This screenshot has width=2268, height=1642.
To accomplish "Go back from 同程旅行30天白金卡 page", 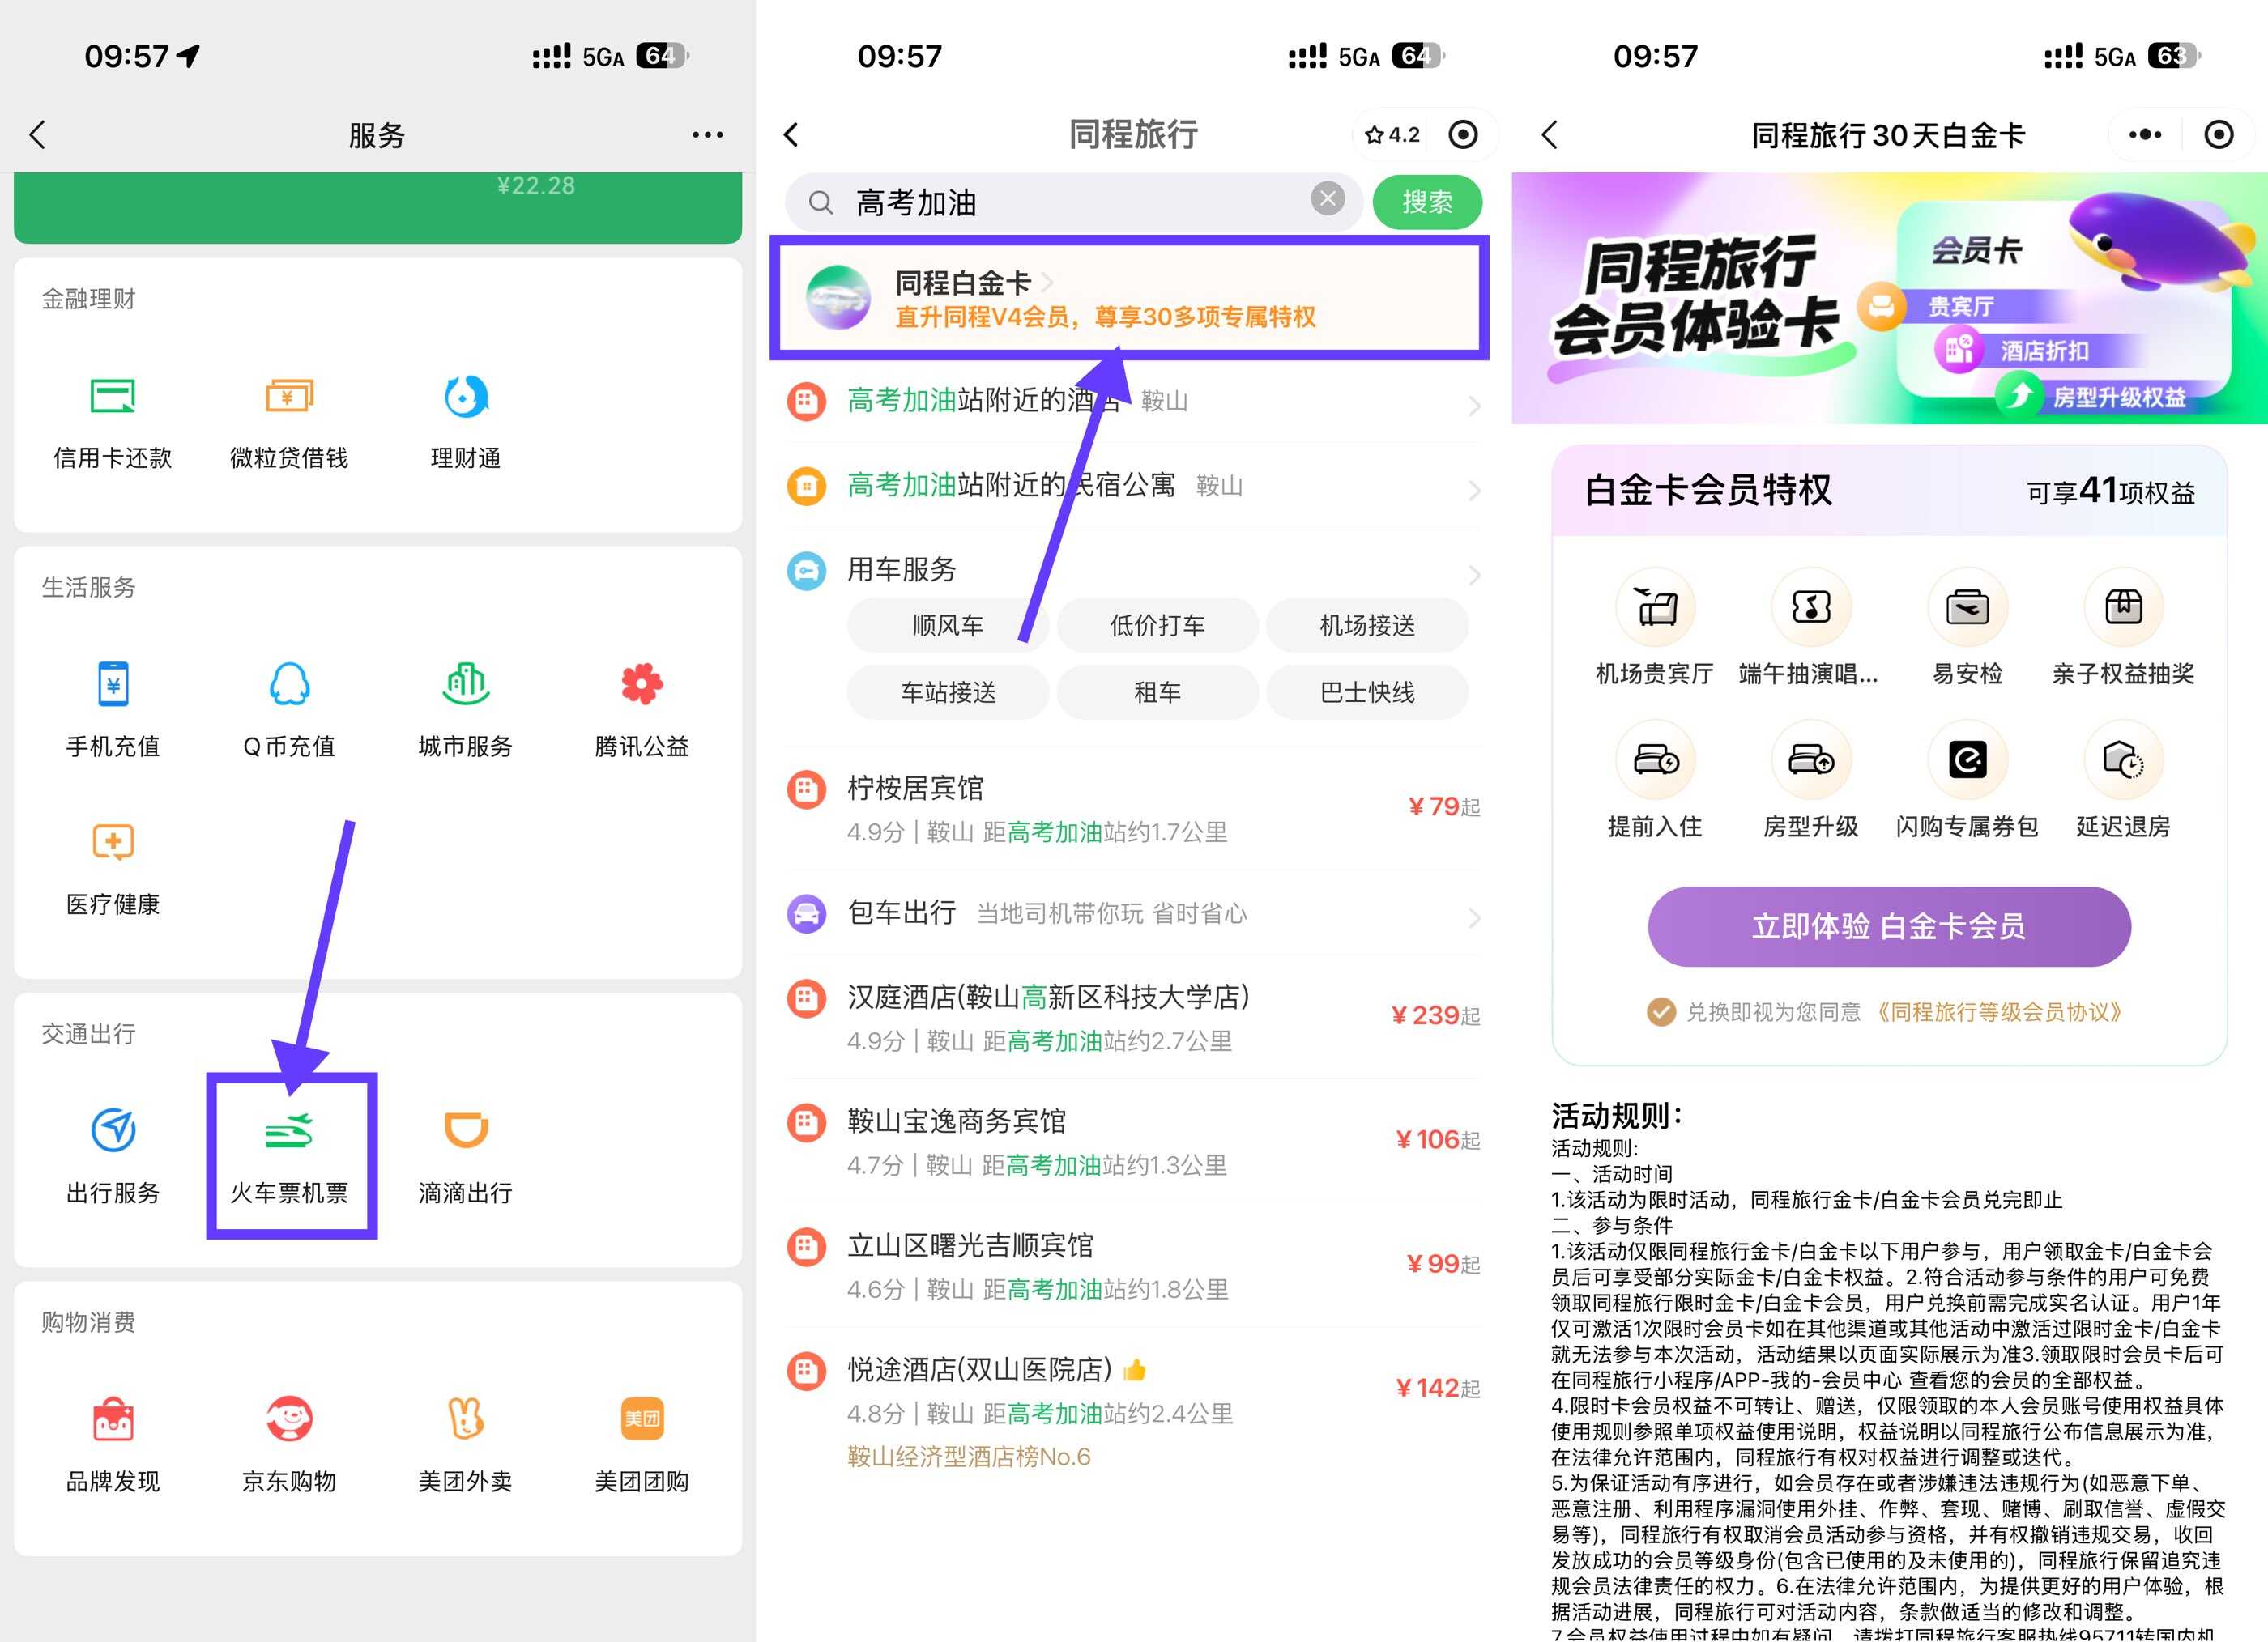I will [1550, 135].
